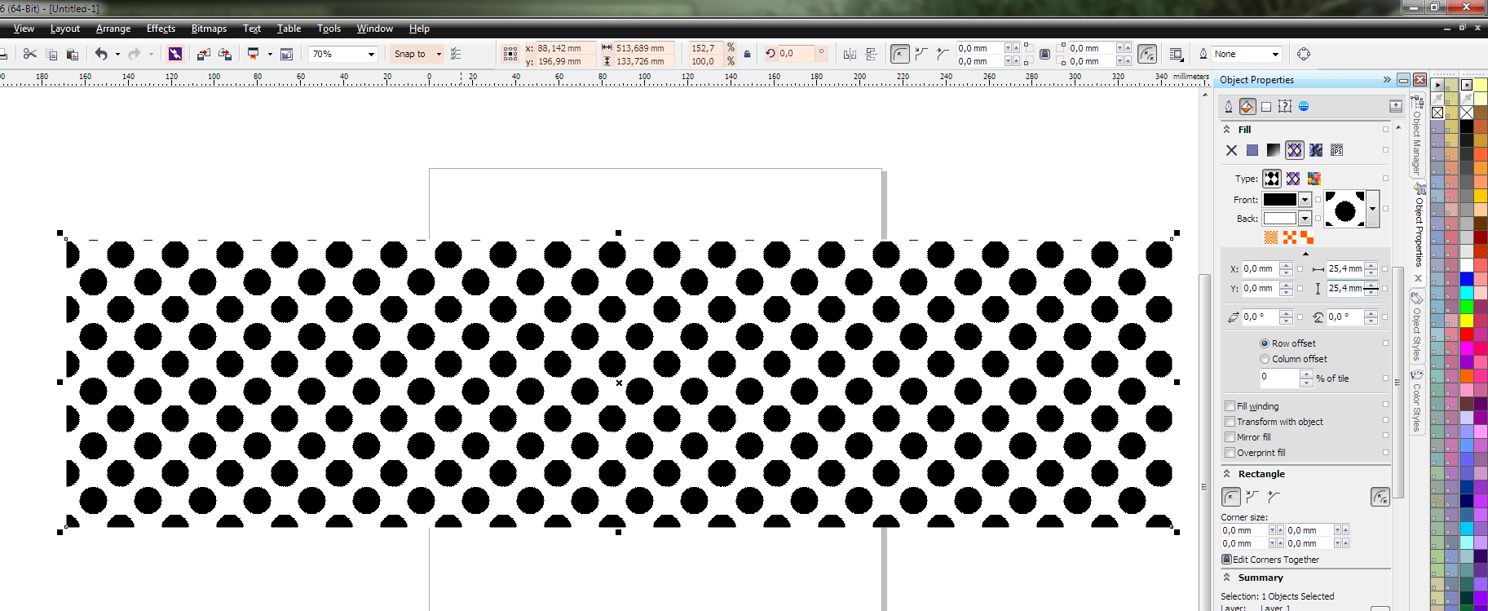Select Round corner in property bar
Image resolution: width=1488 pixels, height=611 pixels.
899,54
